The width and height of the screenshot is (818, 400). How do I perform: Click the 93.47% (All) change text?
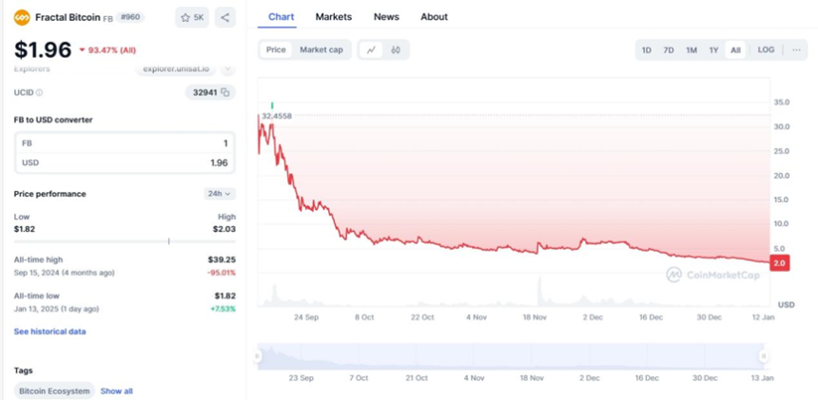pos(111,50)
